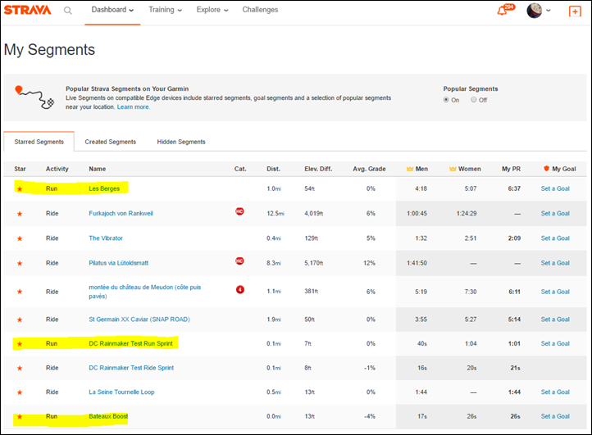The height and width of the screenshot is (435, 592).
Task: Open The Vibrator segment
Action: [x=106, y=238]
